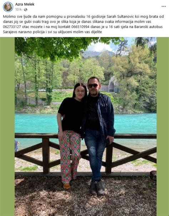Open the shared photo in viewer
Viewport: 169px width, 216px height.
click(x=86, y=126)
